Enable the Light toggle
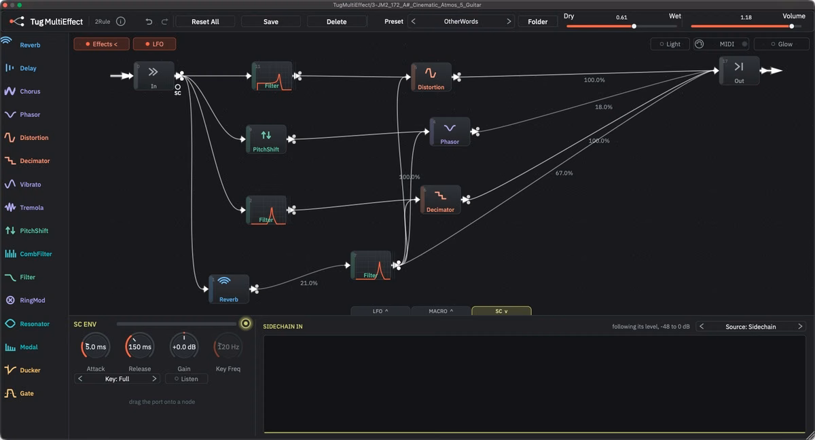815x440 pixels. click(669, 44)
